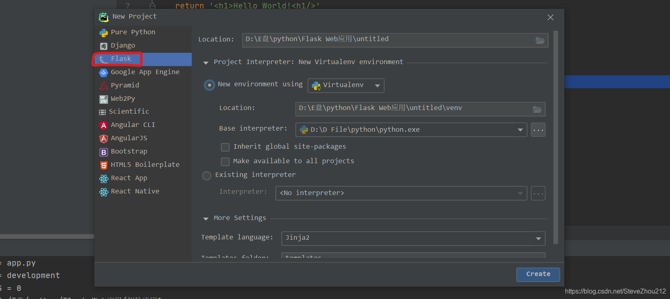
Task: Click the Scientific label
Action: (x=129, y=112)
